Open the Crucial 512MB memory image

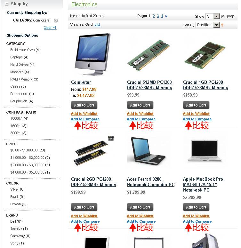[x=149, y=55]
